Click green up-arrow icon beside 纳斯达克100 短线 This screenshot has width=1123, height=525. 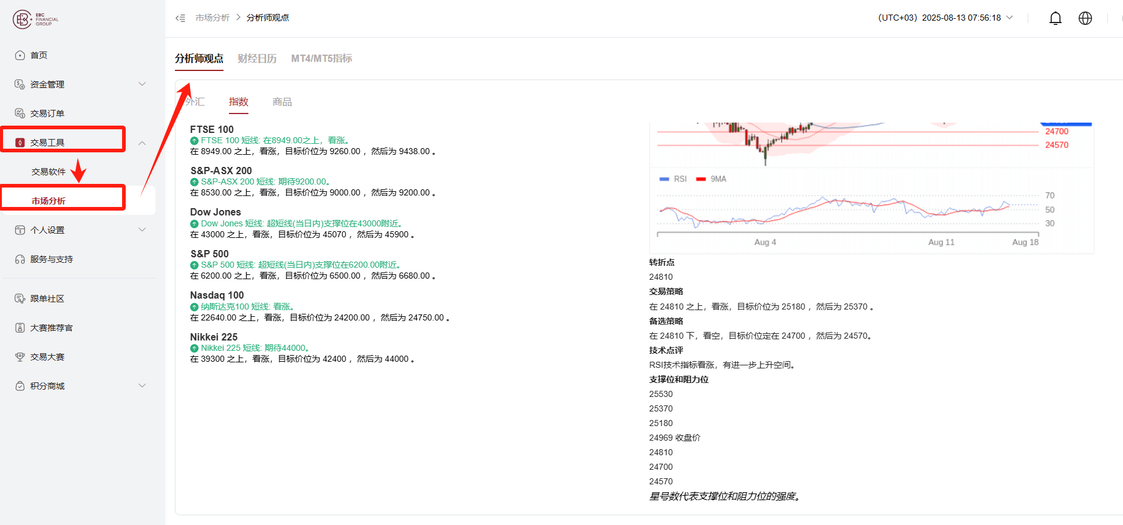[194, 307]
